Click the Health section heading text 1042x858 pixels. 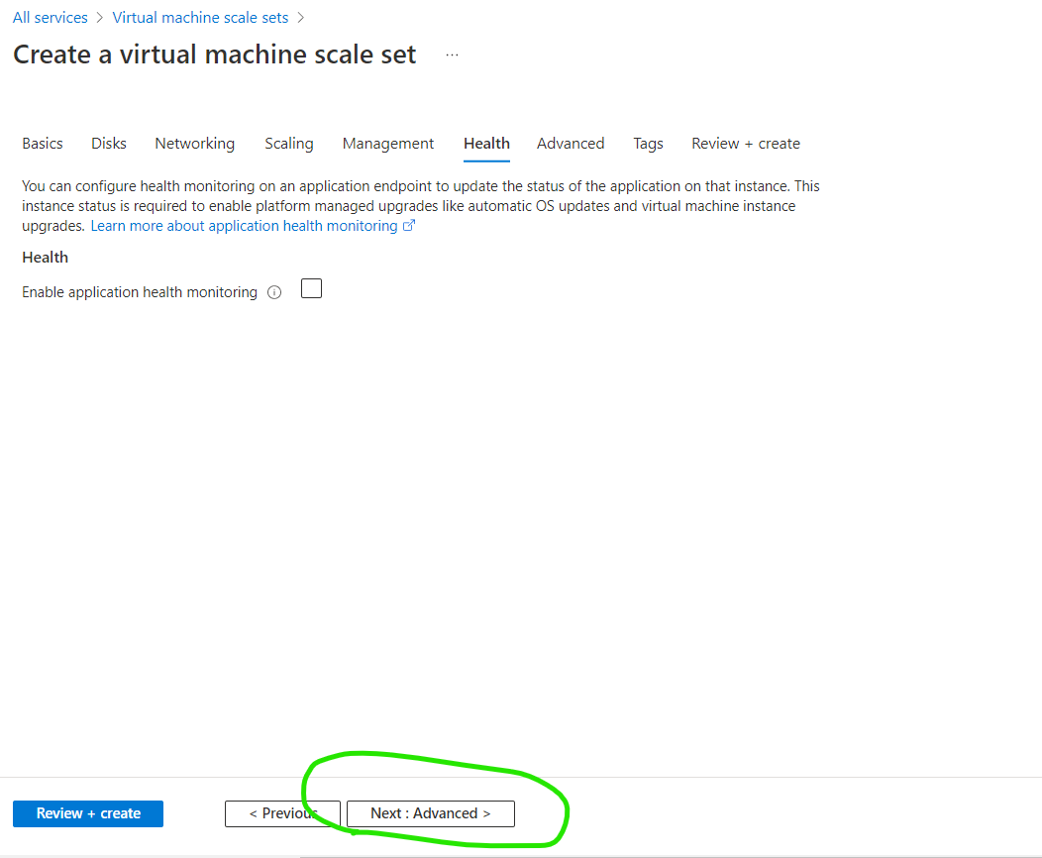click(x=46, y=258)
